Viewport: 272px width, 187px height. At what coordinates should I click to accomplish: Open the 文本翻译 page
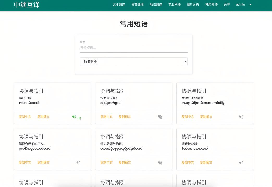[x=119, y=5]
